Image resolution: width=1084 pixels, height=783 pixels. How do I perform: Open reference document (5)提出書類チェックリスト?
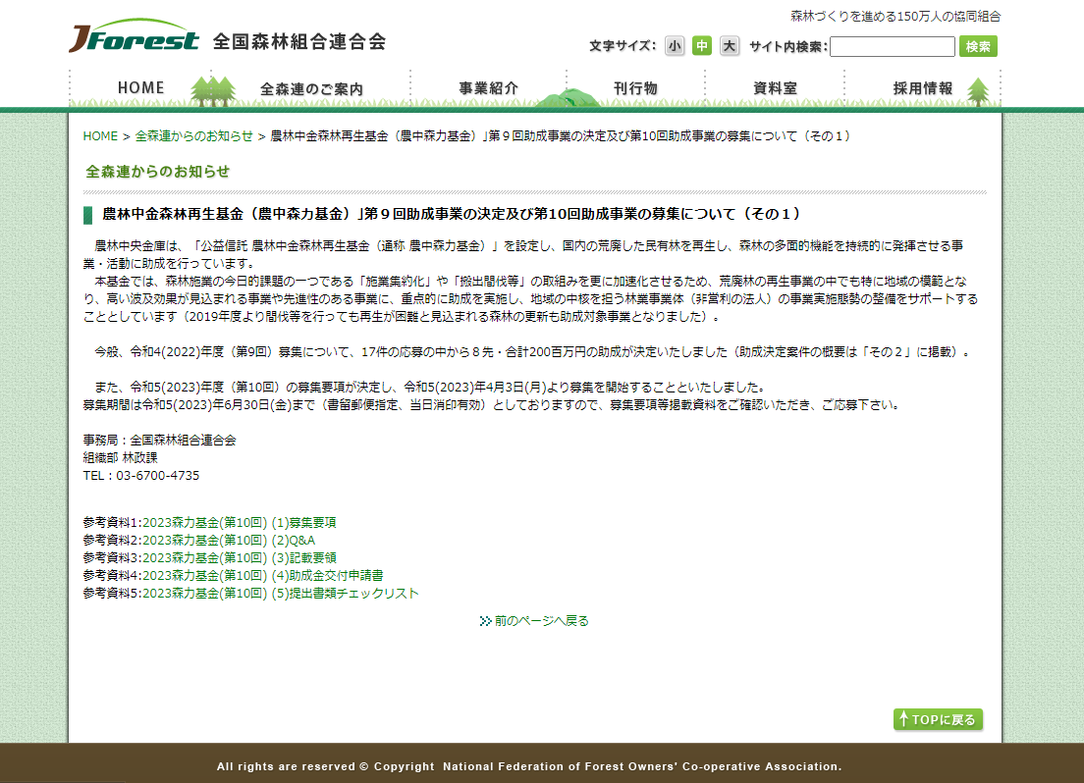[x=280, y=594]
